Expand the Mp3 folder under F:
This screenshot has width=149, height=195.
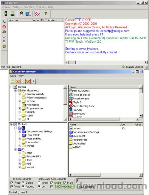coord(20,164)
